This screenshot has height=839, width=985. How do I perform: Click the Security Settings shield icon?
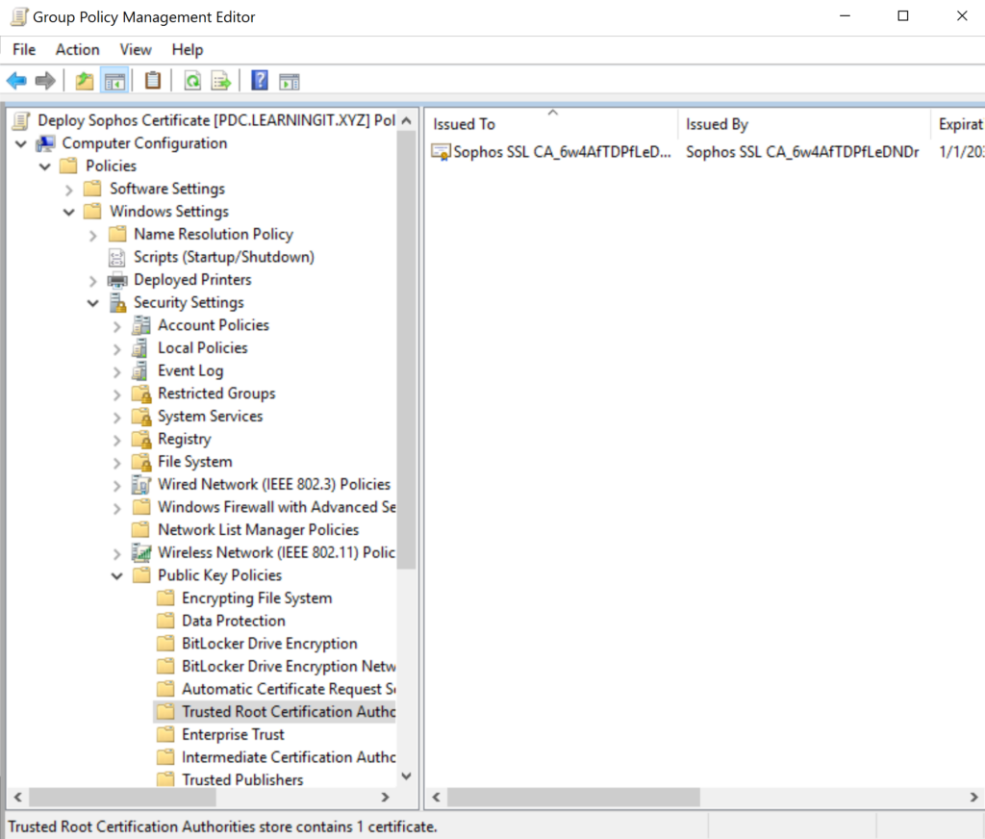pyautogui.click(x=117, y=303)
